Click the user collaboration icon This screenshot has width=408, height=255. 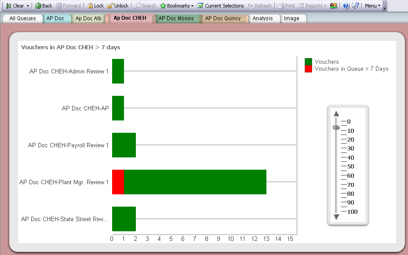(334, 6)
